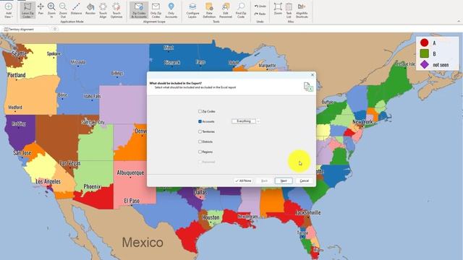
Task: Open the Data Definition tool
Action: (x=209, y=11)
